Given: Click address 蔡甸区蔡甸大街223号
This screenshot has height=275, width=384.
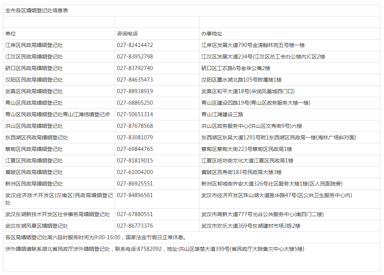Looking at the screenshot, I should 247,149.
